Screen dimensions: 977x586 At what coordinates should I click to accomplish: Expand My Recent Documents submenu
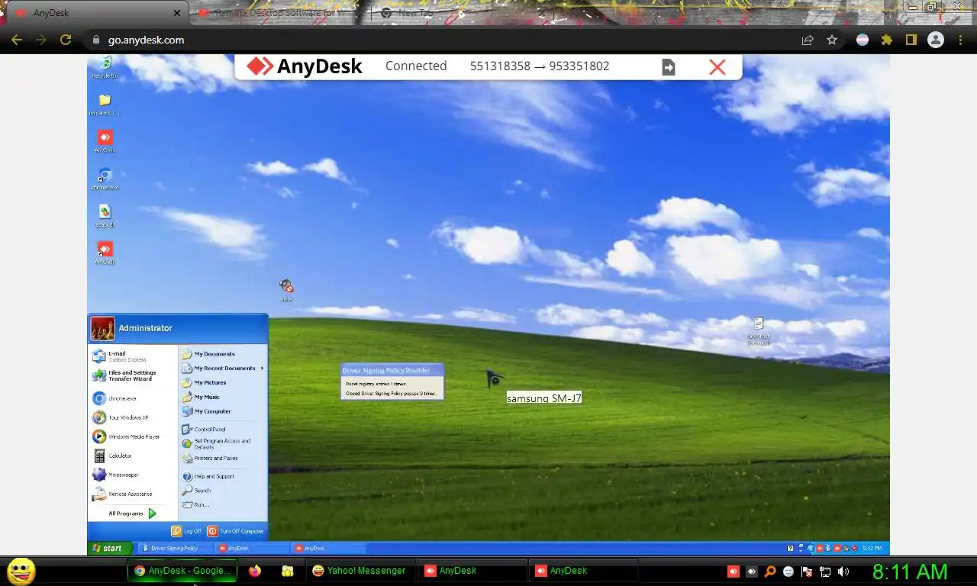pyautogui.click(x=223, y=369)
